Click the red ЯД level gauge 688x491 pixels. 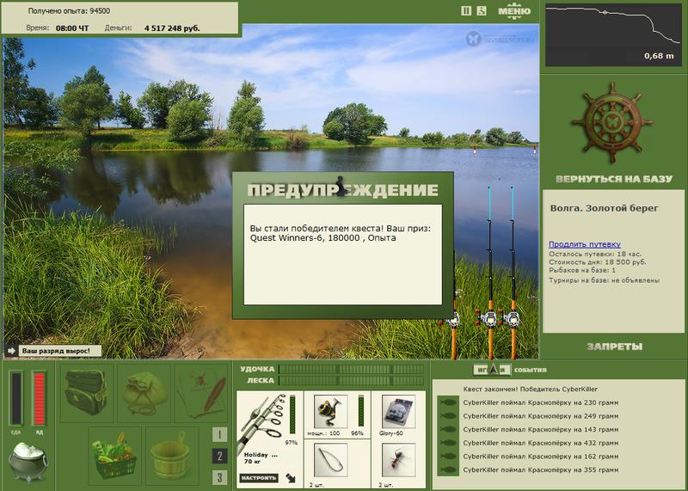(x=39, y=398)
